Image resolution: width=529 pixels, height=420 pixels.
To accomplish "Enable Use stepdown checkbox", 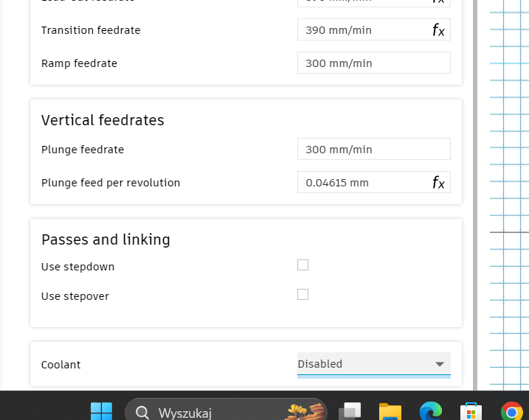I will (x=302, y=265).
